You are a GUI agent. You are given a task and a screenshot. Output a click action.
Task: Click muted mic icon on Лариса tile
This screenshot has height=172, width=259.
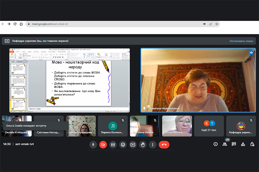(123, 120)
